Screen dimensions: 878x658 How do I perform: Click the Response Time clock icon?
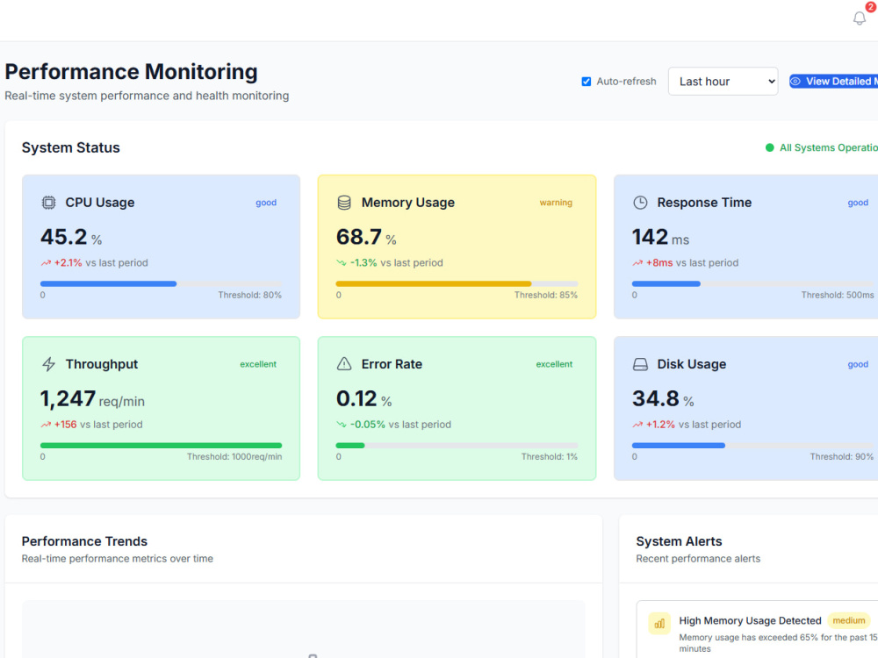640,203
